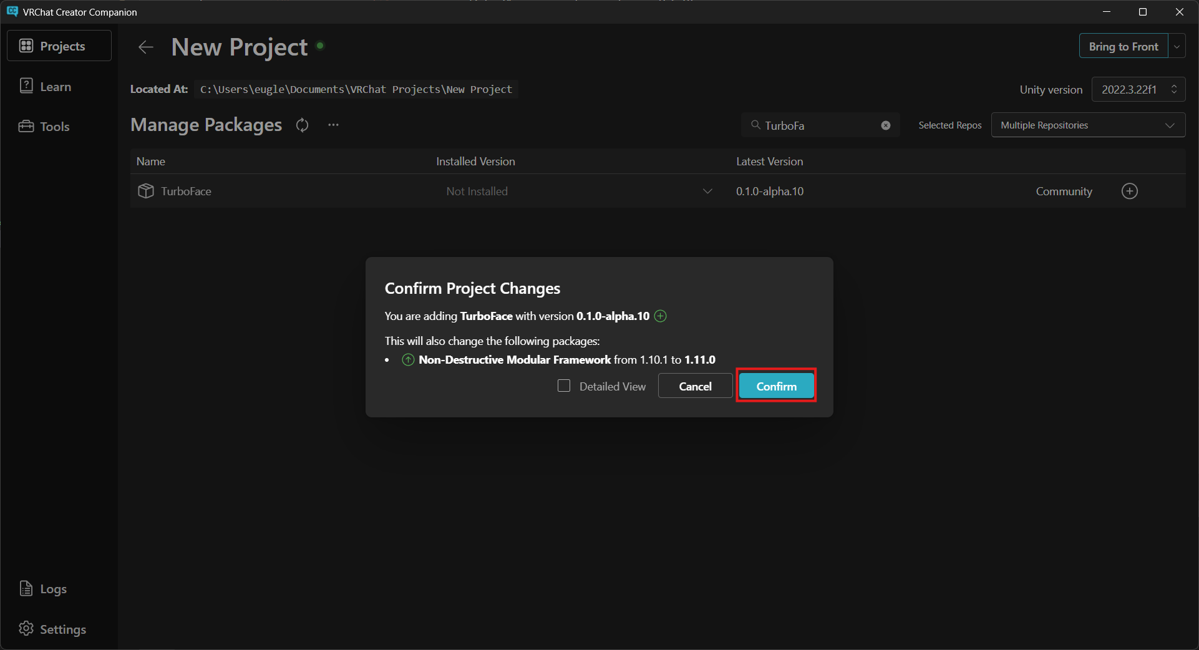1199x650 pixels.
Task: Click the Installed Version column header
Action: point(475,162)
